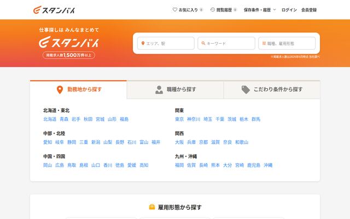350x219 pixels.
Task: Click the icon in 職種、雇用形態 field
Action: [264, 43]
